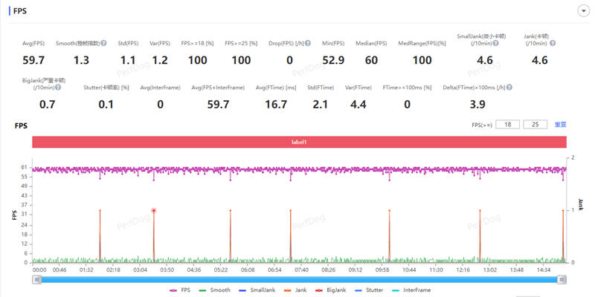Toggle Jank series in legend
This screenshot has height=297, width=595.
[297, 290]
